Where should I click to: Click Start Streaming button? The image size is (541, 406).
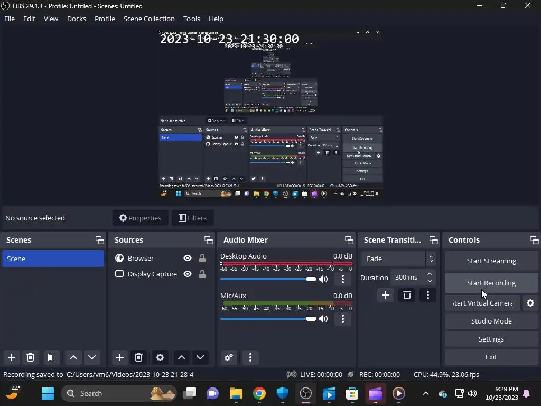491,261
